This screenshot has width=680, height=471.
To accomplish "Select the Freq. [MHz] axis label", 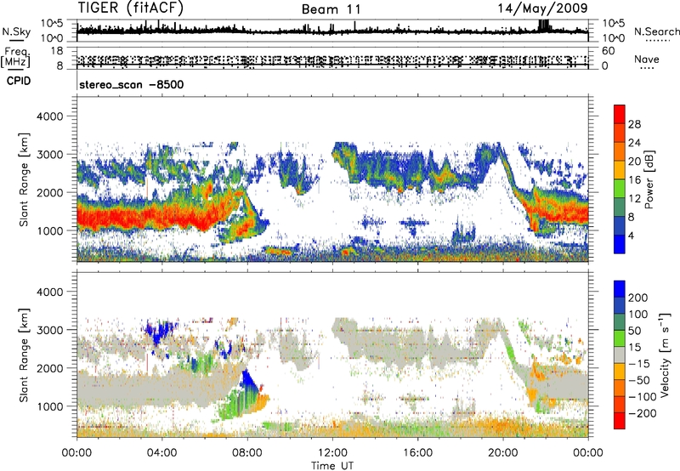I will (16, 58).
